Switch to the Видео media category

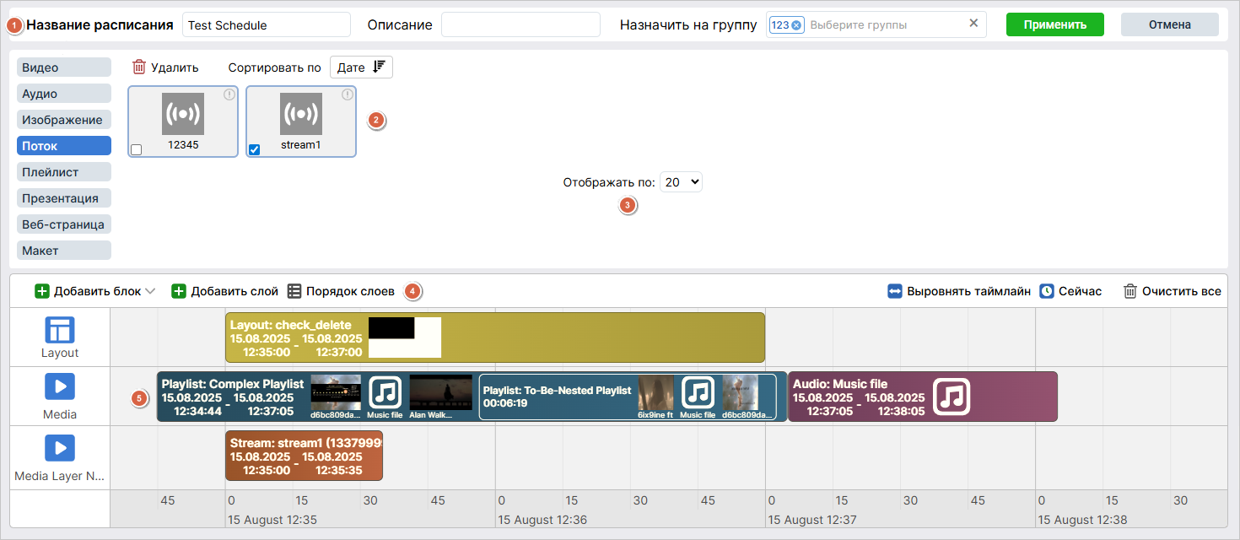pyautogui.click(x=64, y=67)
